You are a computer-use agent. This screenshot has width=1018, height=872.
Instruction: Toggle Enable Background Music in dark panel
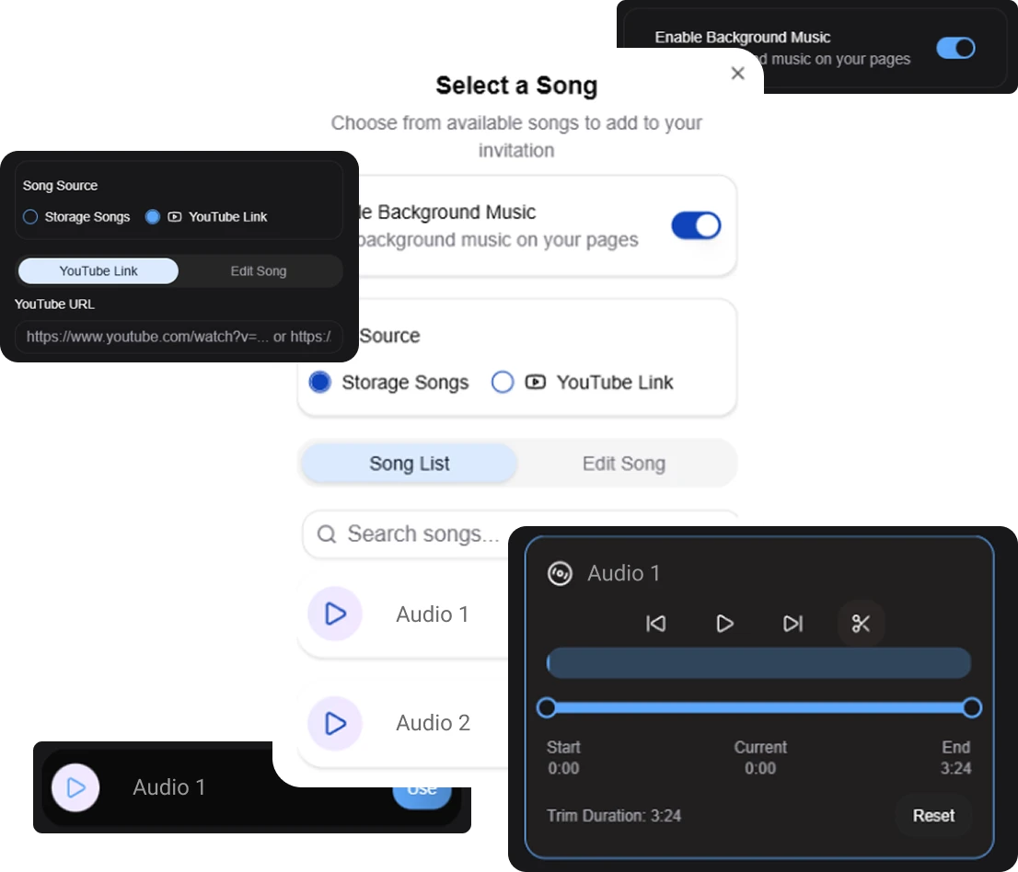955,48
